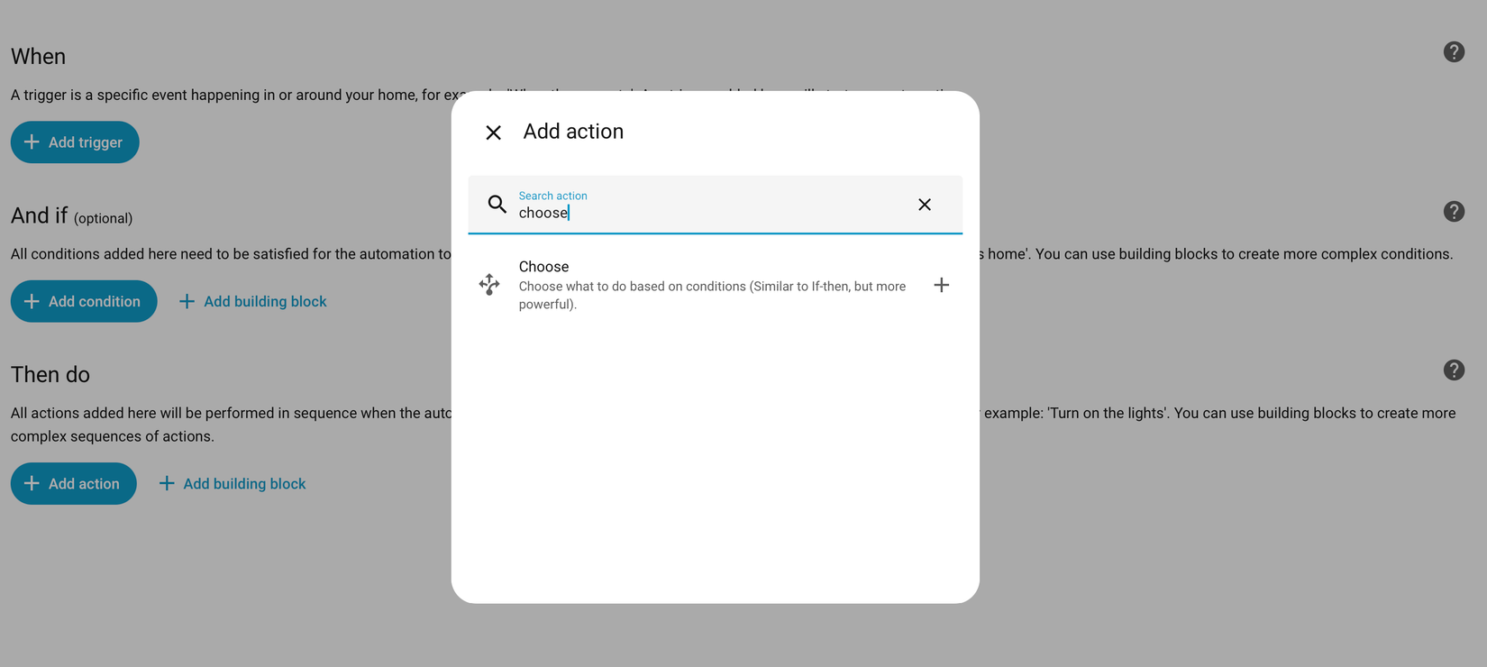
Task: Click Add building block under Then do
Action: 233,484
